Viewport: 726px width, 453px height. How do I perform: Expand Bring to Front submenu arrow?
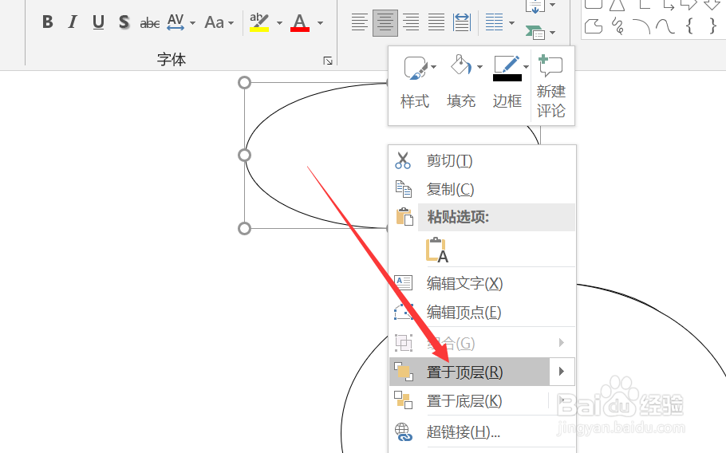click(x=562, y=372)
